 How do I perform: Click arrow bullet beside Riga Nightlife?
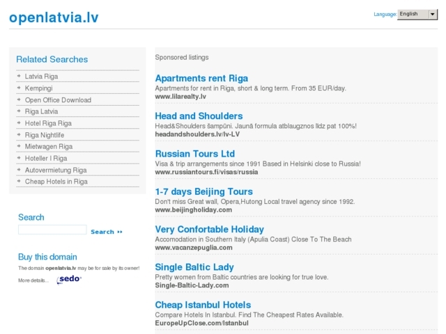click(x=19, y=134)
